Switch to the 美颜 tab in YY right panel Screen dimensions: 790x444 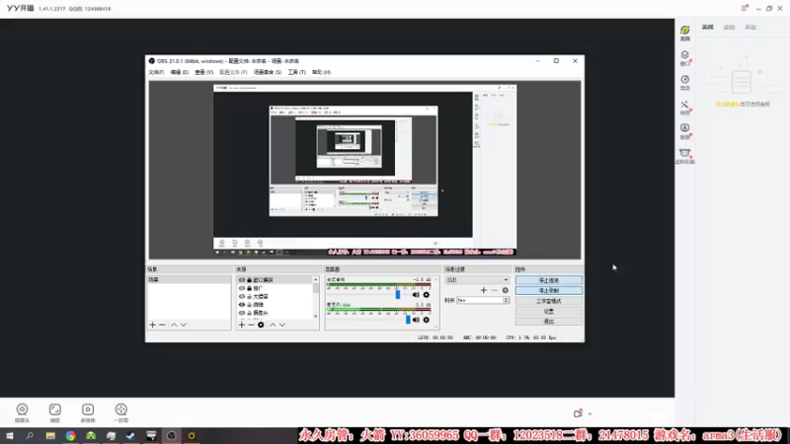point(708,28)
